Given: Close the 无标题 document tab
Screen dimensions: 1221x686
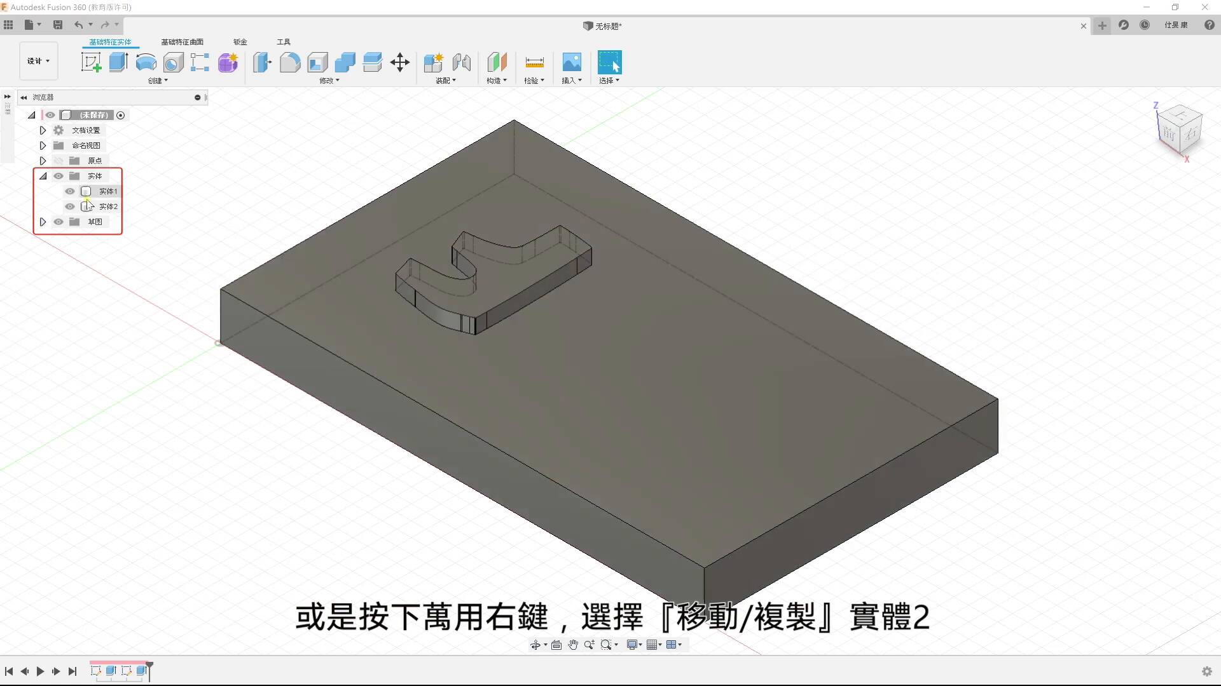Looking at the screenshot, I should tap(1084, 26).
